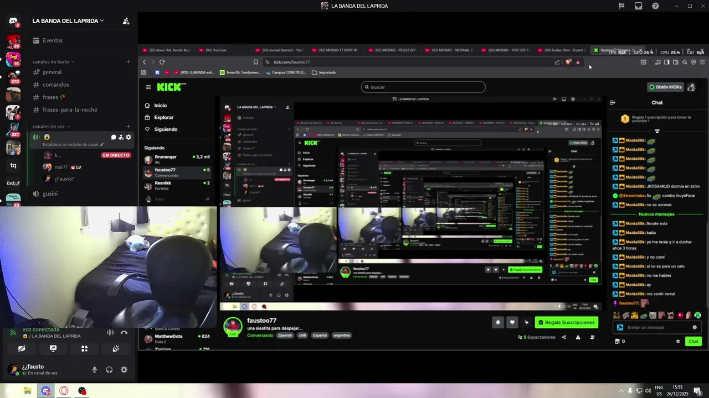Open the 'Esd¿¿f' server icon
709x398 pixels.
pyautogui.click(x=13, y=183)
